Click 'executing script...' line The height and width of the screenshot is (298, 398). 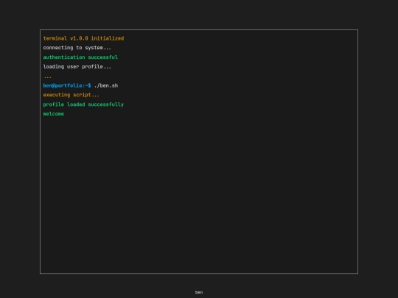71,95
